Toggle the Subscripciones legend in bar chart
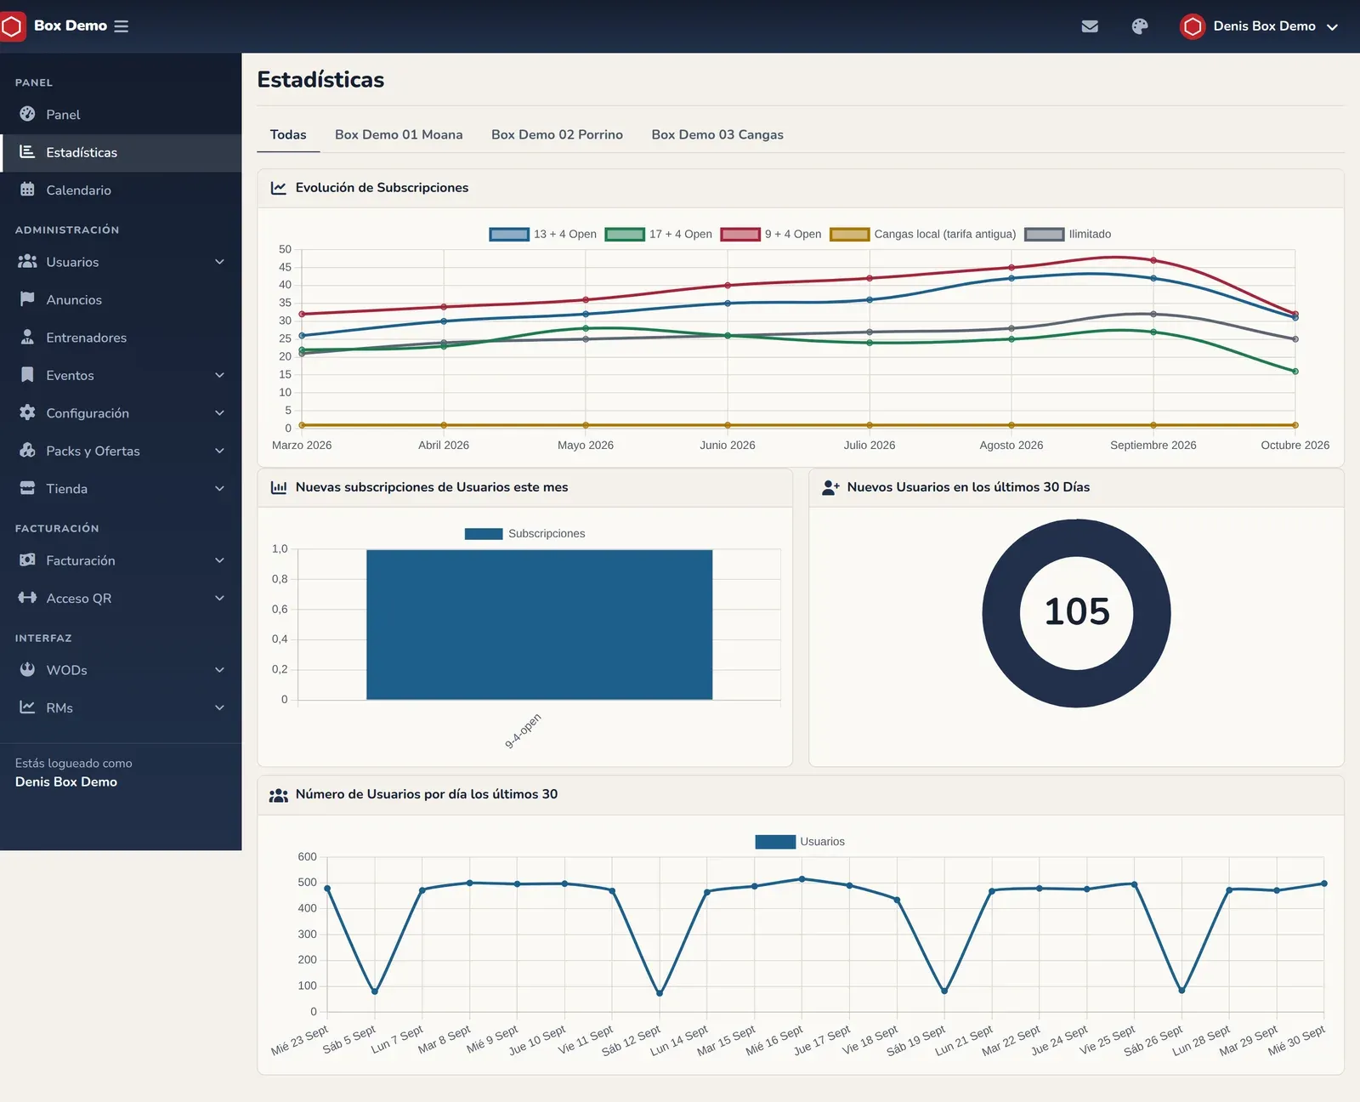Viewport: 1360px width, 1102px height. point(524,534)
